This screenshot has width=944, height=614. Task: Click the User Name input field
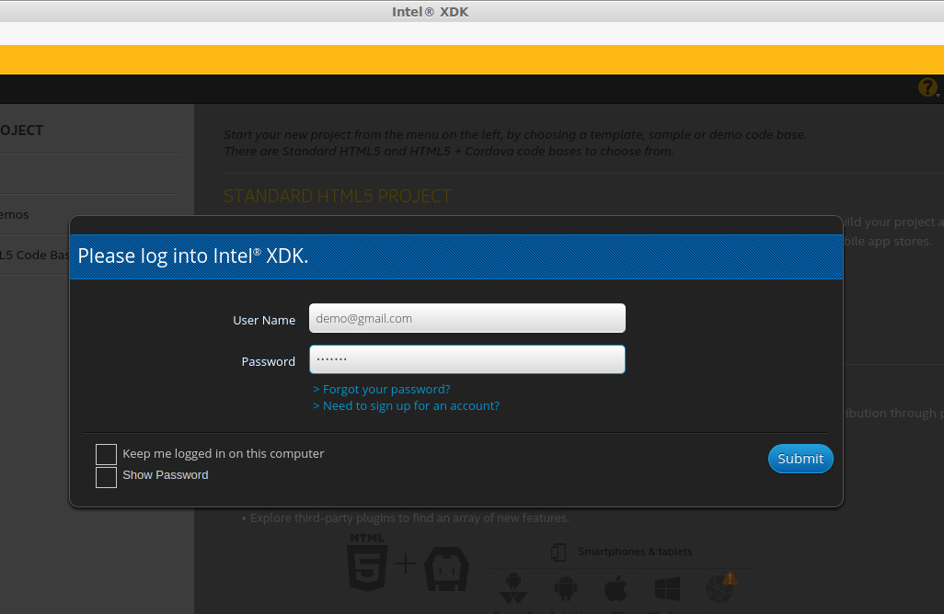[467, 318]
